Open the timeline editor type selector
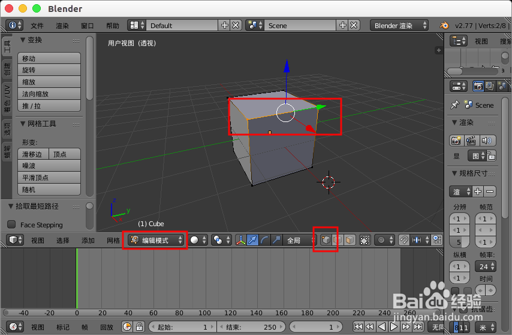Image resolution: width=512 pixels, height=335 pixels. coord(15,327)
